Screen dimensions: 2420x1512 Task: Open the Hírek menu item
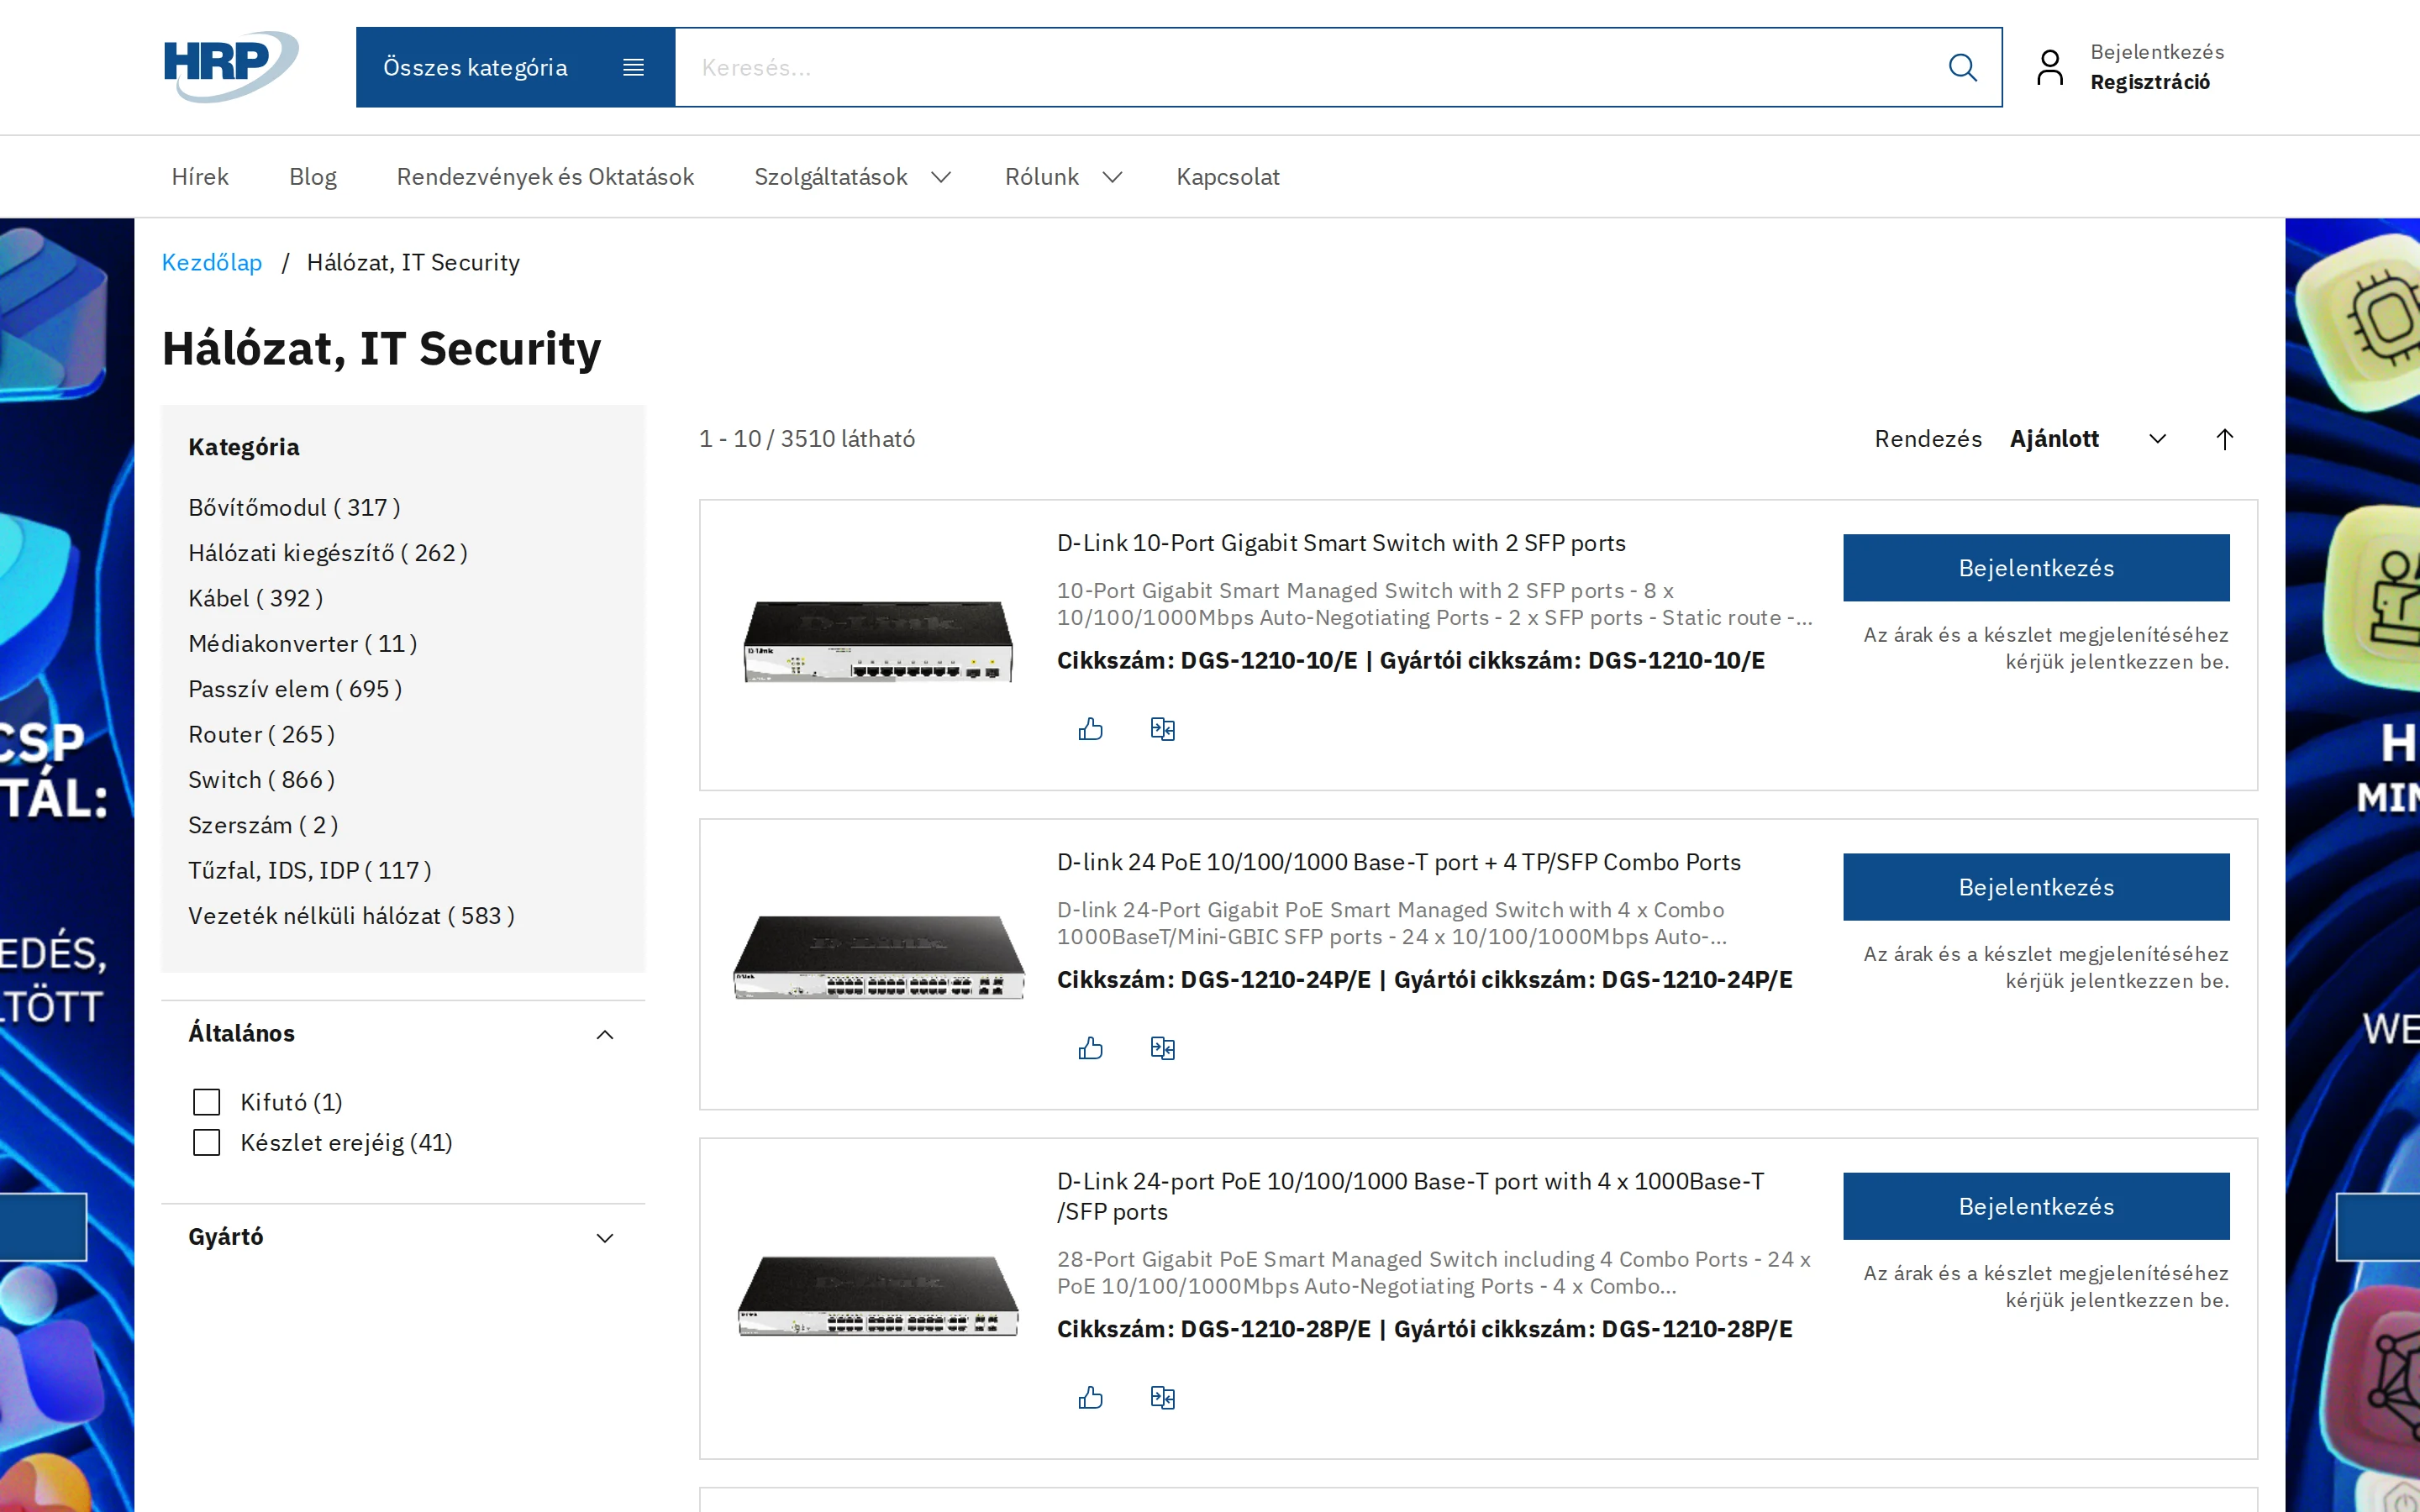200,177
